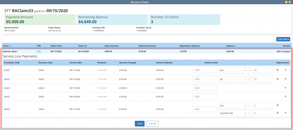This screenshot has height=130, width=293.
Task: Open the expected rate adjustment dropdown
Action: click(x=248, y=113)
